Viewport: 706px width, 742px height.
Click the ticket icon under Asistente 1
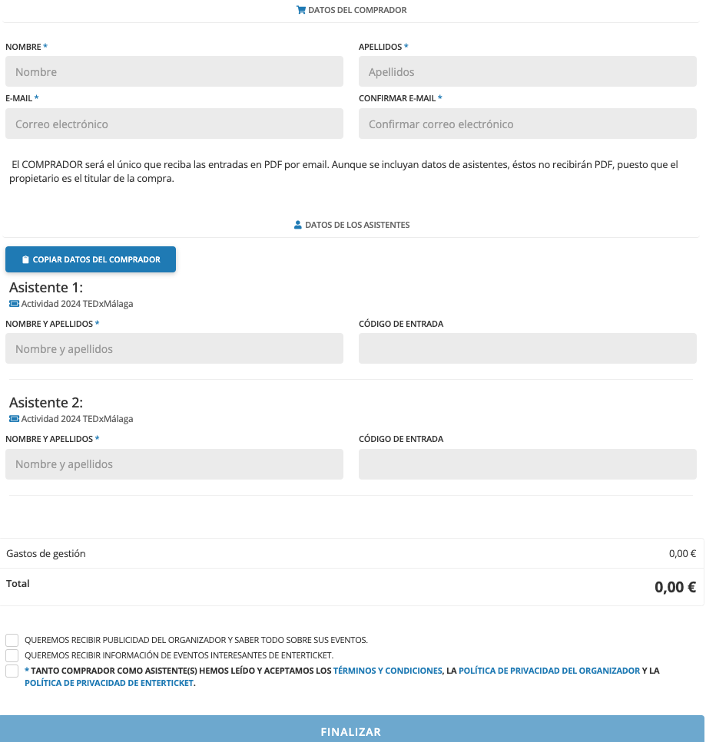pos(14,304)
